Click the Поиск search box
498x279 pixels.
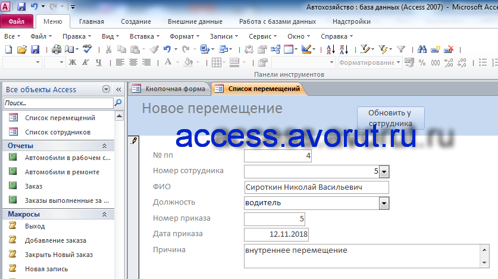pyautogui.click(x=58, y=103)
